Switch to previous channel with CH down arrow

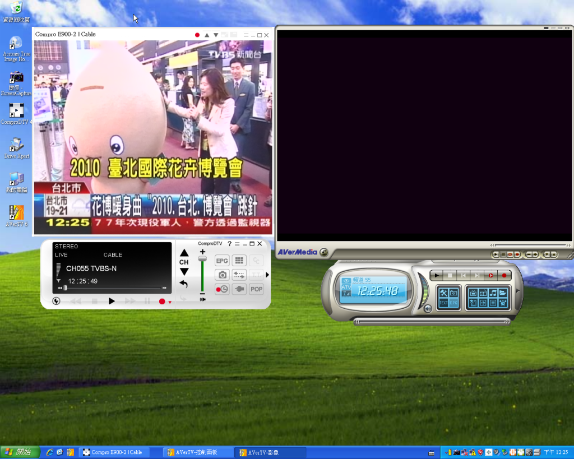(x=184, y=272)
